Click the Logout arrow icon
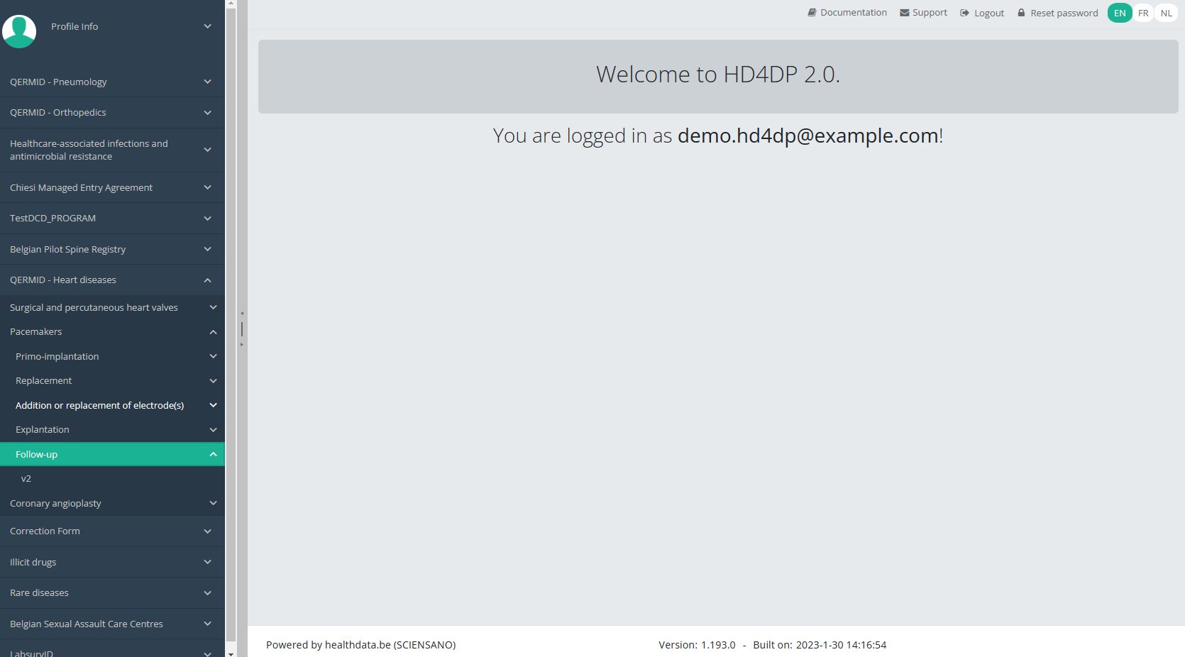Viewport: 1185px width, 657px height. (x=964, y=13)
